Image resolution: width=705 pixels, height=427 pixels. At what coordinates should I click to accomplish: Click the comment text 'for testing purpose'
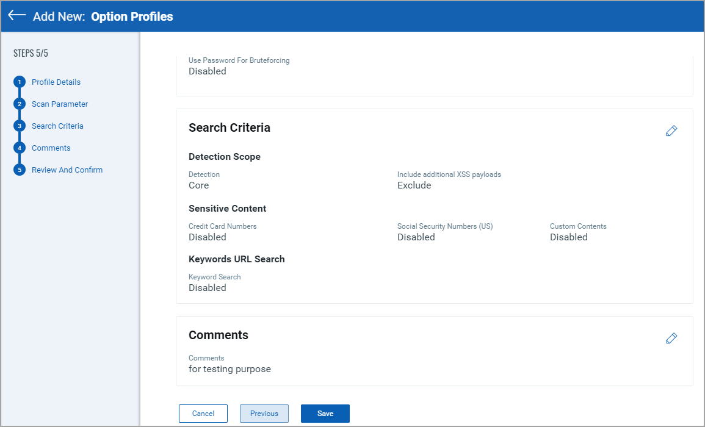[230, 368]
